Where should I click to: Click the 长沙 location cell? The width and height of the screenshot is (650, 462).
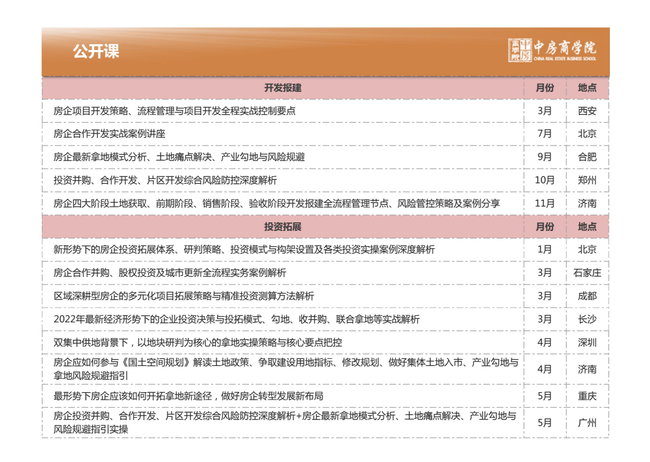tap(587, 319)
